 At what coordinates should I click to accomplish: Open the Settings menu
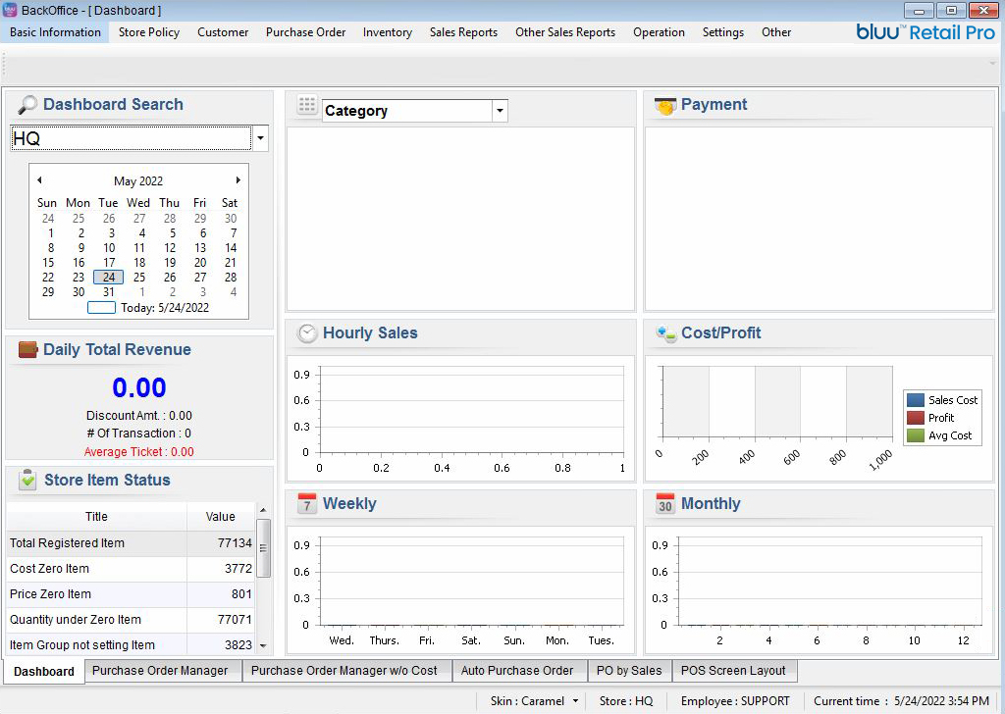click(x=723, y=32)
